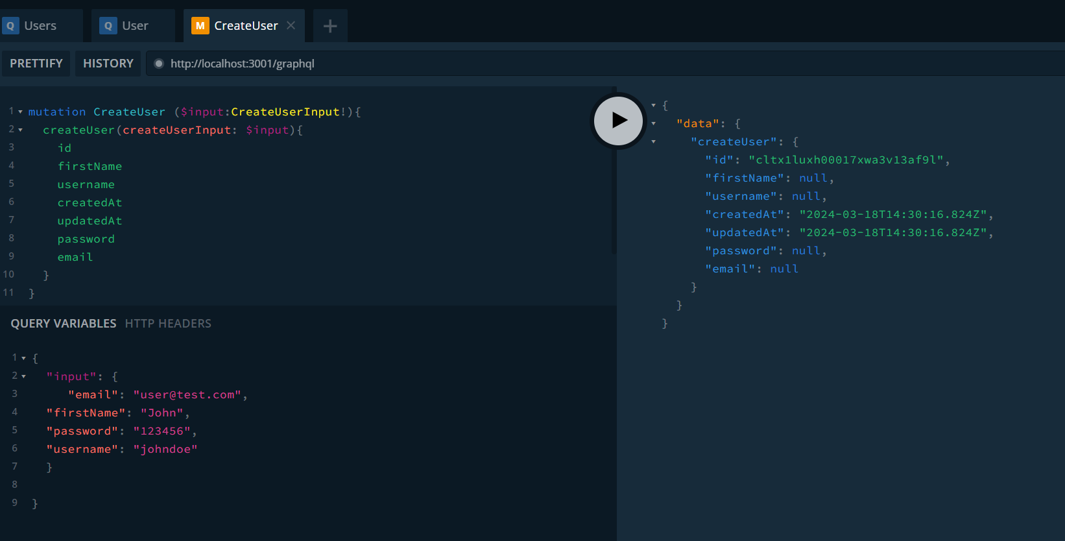The width and height of the screenshot is (1065, 541).
Task: Click the CreateUserInput type in the query
Action: coord(285,112)
